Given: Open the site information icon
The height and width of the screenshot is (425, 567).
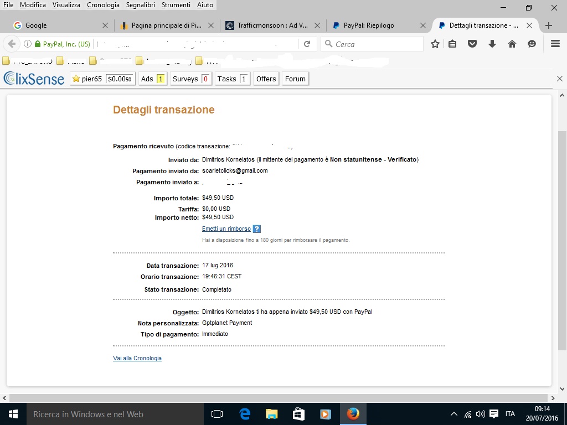Looking at the screenshot, I should click(28, 44).
